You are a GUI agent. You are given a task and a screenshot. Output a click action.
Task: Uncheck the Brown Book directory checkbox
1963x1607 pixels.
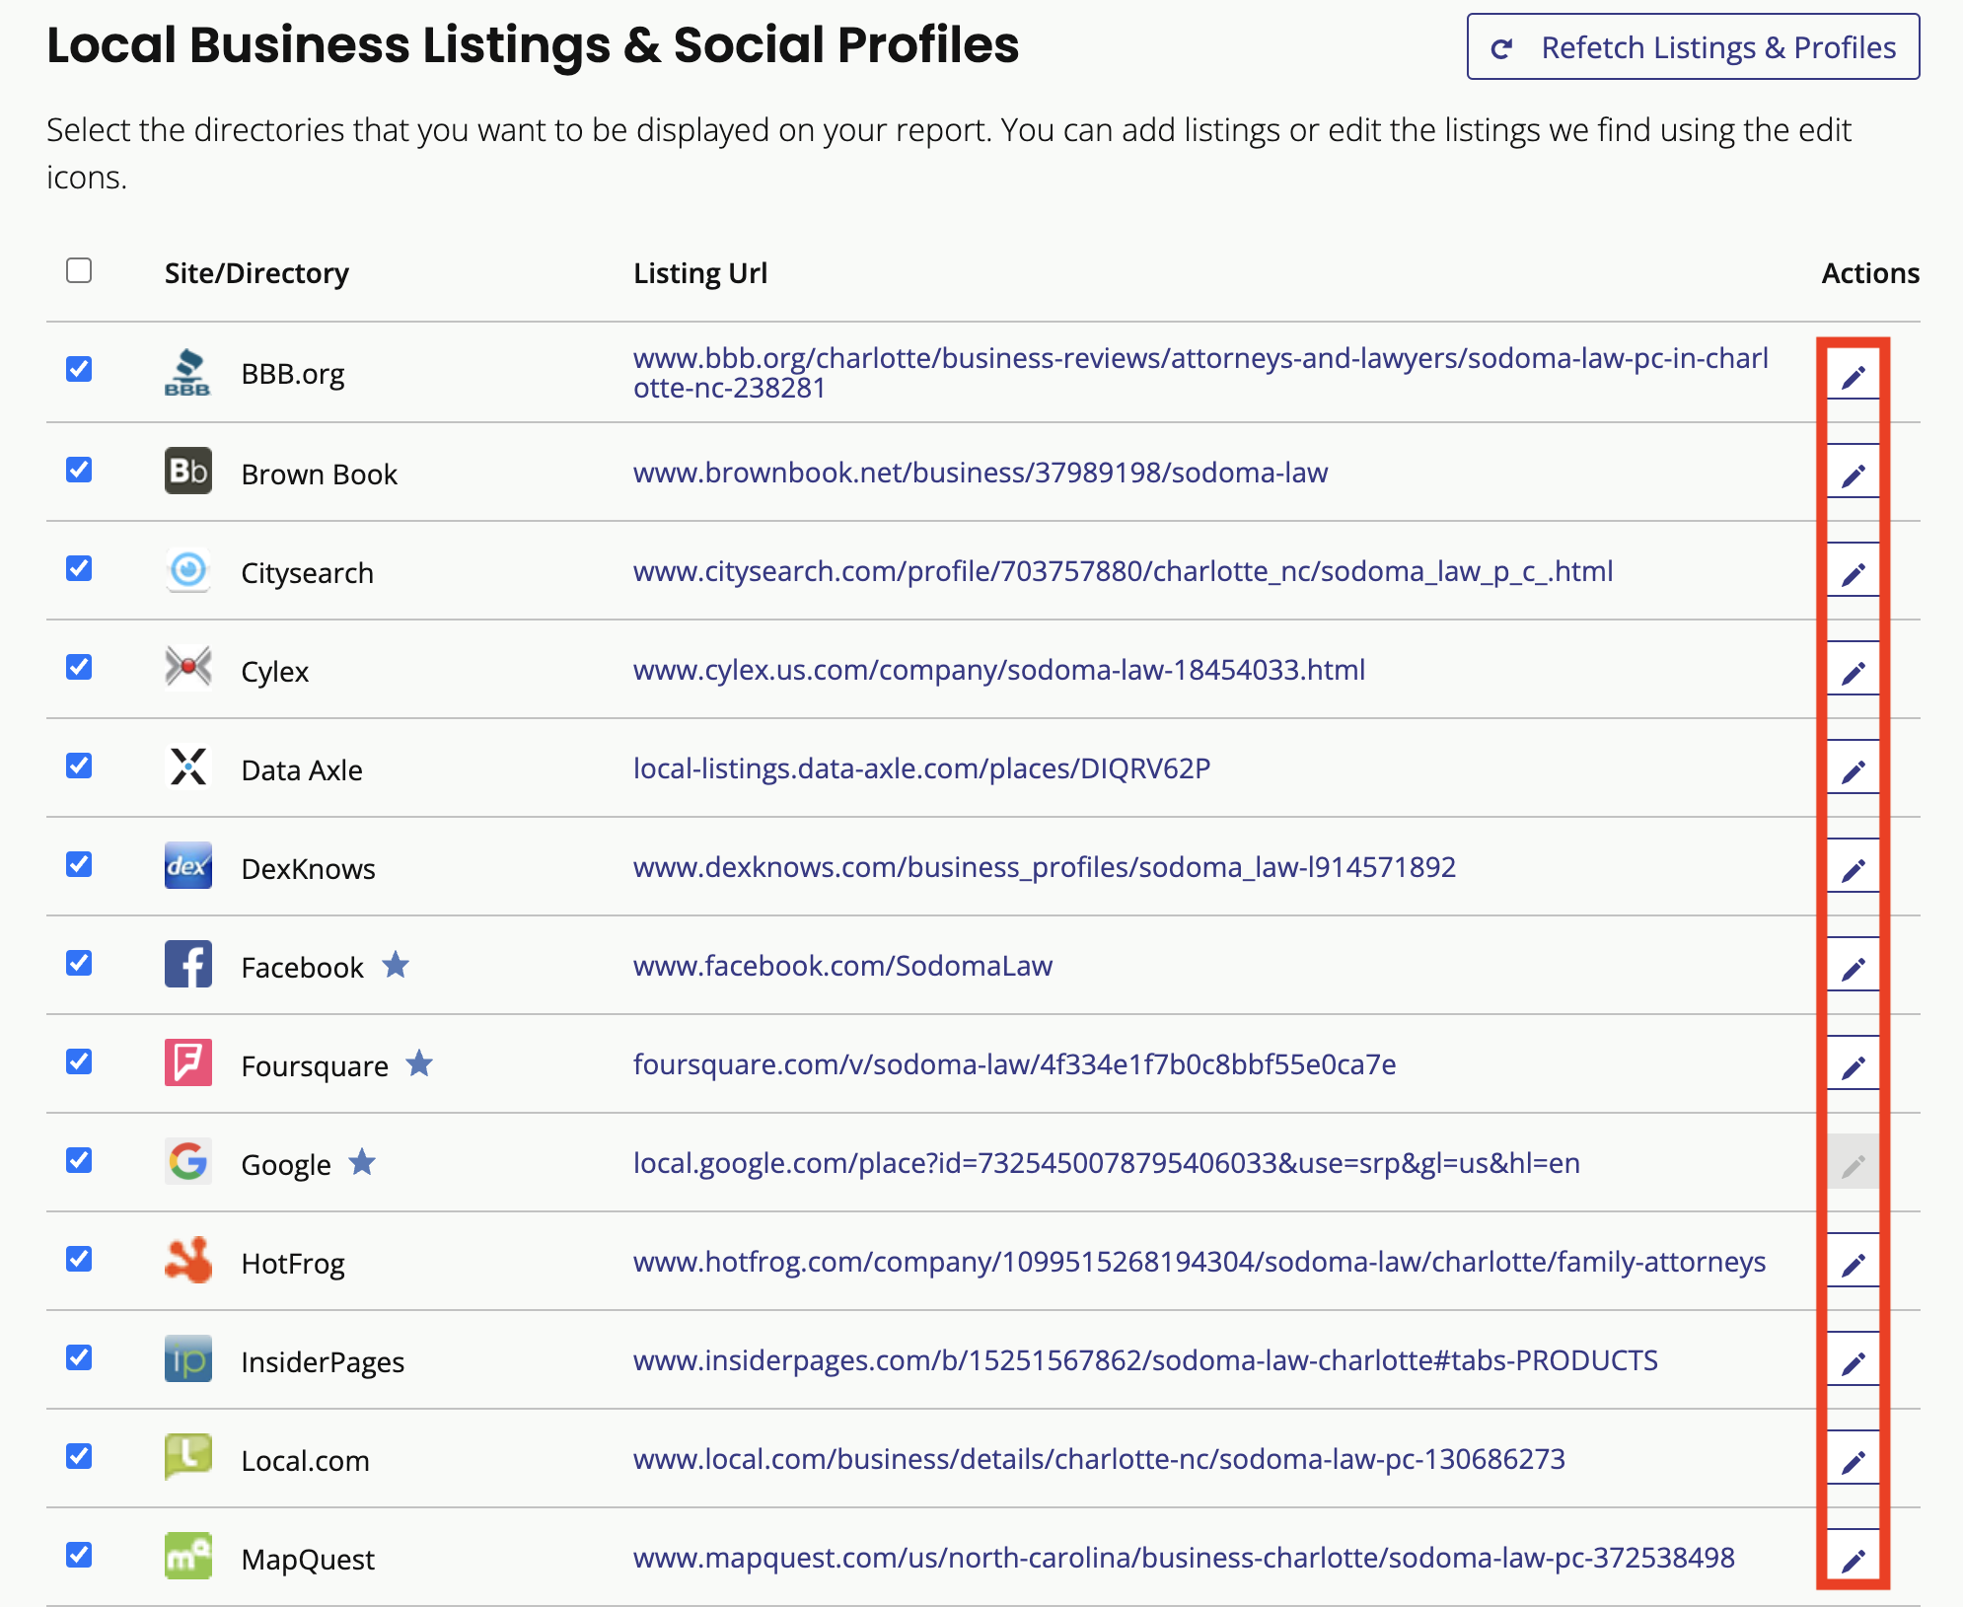(x=78, y=470)
